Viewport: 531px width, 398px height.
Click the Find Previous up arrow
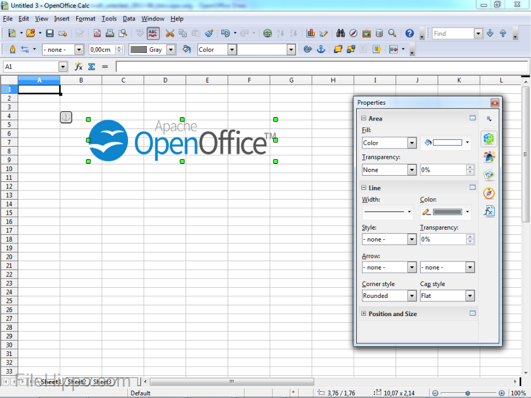(x=503, y=33)
